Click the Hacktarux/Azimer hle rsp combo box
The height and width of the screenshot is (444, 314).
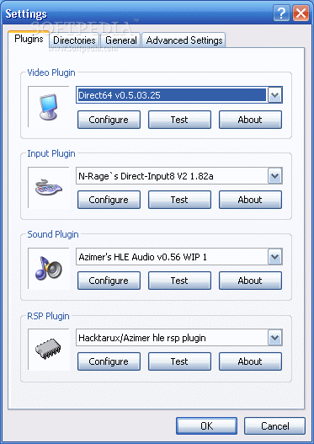click(x=179, y=338)
